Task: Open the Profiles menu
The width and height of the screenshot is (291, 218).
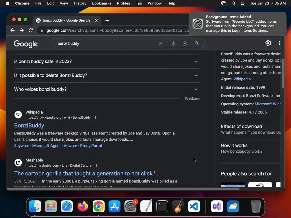Action: (123, 3)
